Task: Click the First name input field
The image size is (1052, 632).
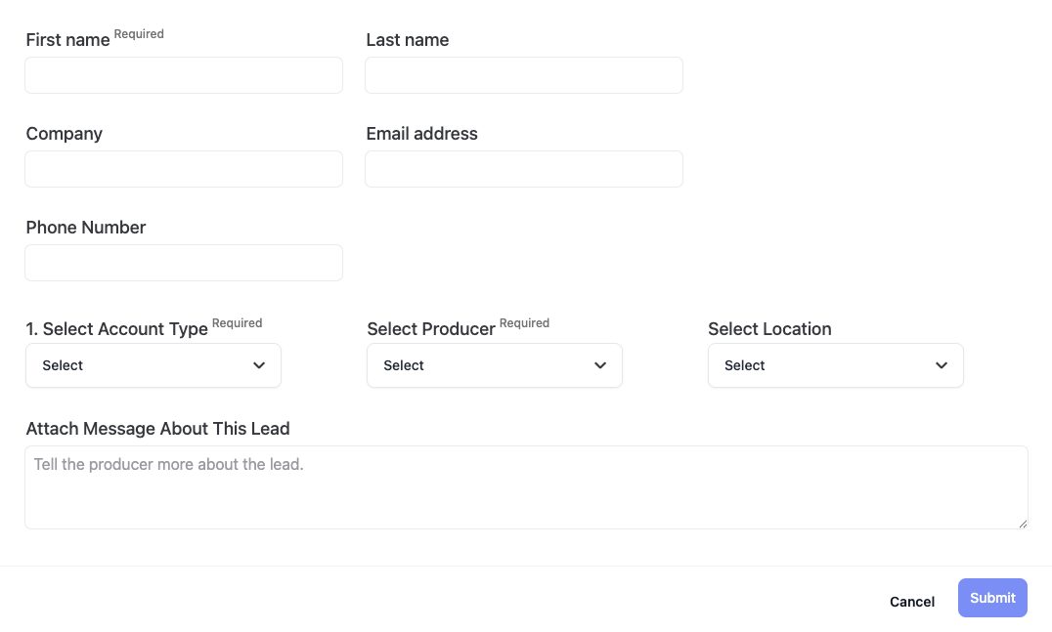Action: tap(184, 75)
